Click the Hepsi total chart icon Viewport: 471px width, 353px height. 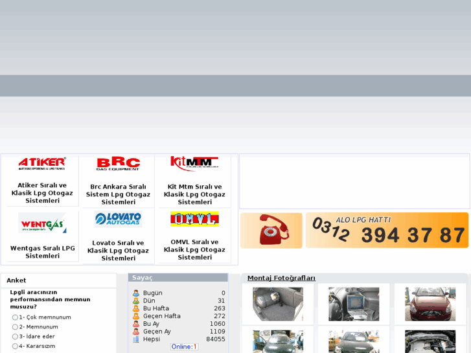(136, 339)
